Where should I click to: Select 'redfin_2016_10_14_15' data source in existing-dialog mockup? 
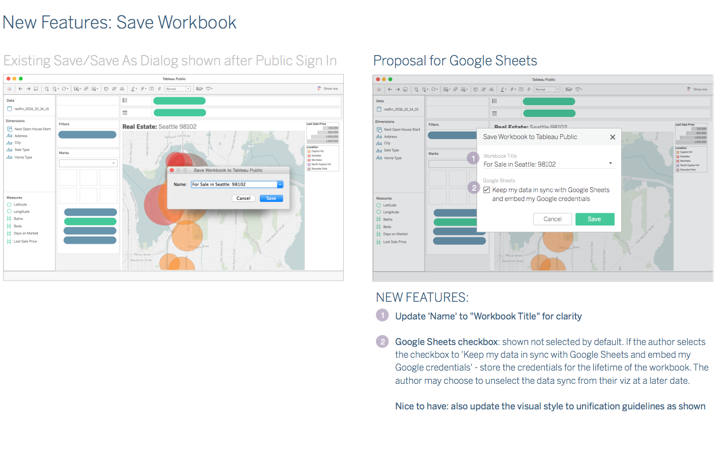28,109
